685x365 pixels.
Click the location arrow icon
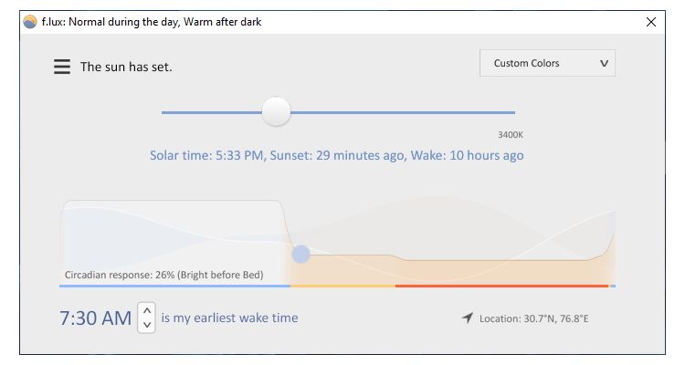tap(468, 318)
